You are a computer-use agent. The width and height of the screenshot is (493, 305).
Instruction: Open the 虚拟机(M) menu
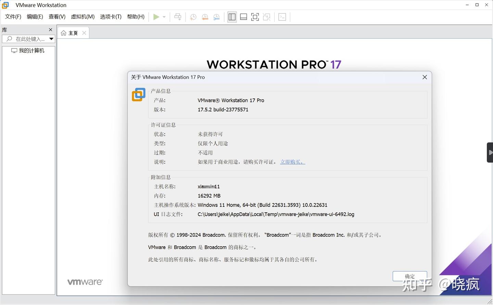[83, 16]
